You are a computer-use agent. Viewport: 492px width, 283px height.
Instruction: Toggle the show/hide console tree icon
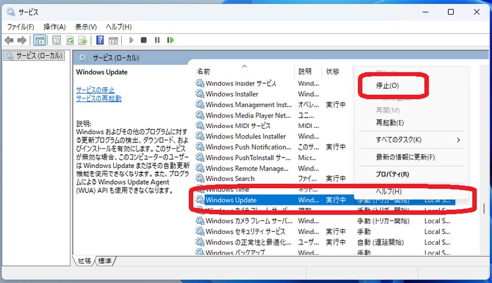pos(40,40)
